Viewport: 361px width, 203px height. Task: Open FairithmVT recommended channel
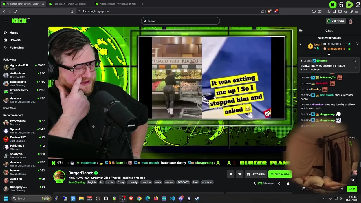point(24,147)
